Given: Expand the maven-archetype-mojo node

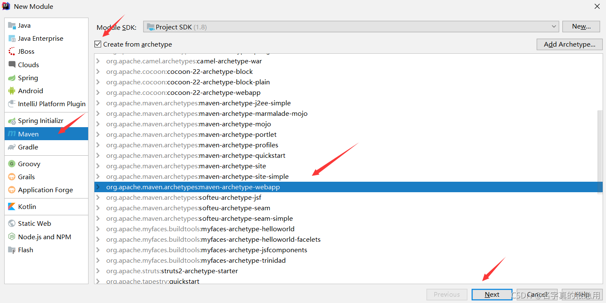Looking at the screenshot, I should 98,124.
